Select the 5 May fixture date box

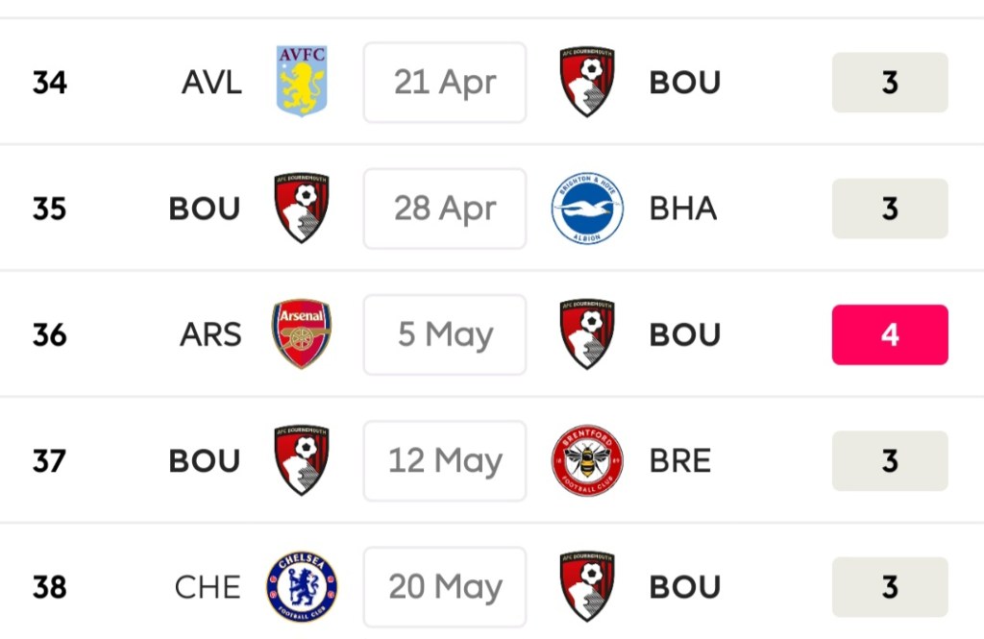[x=445, y=334]
